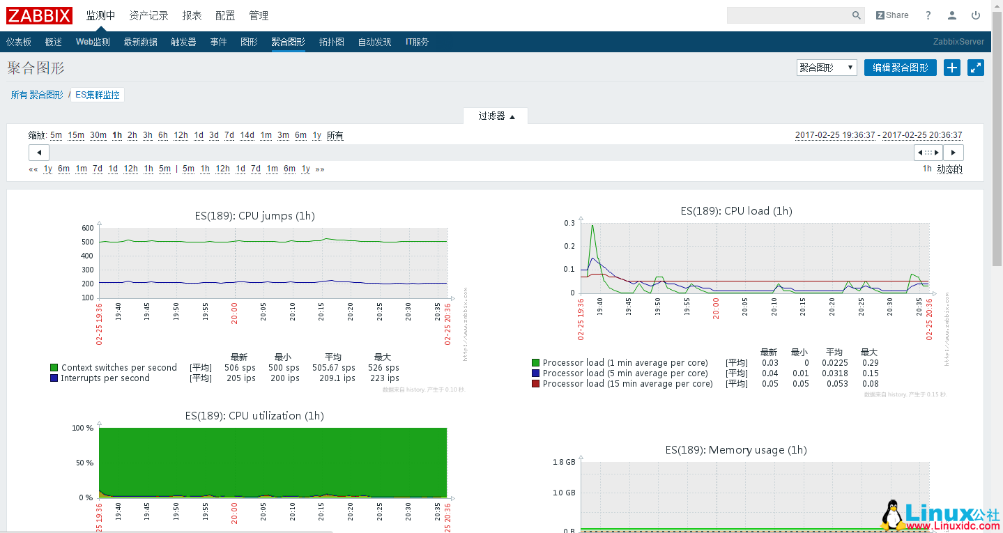
Task: Open the 配置 menu
Action: pyautogui.click(x=225, y=15)
